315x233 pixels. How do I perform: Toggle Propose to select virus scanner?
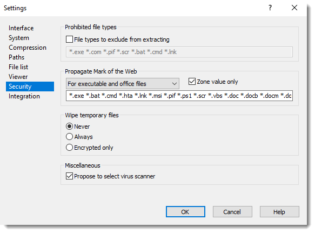pos(69,176)
